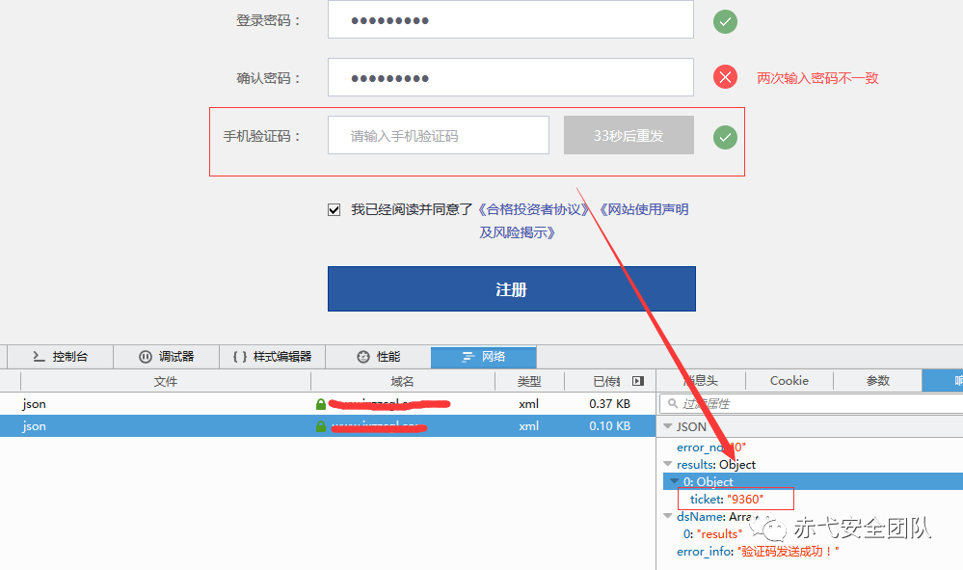The height and width of the screenshot is (570, 963).
Task: Click the 0.10 KB size cell
Action: 610,425
